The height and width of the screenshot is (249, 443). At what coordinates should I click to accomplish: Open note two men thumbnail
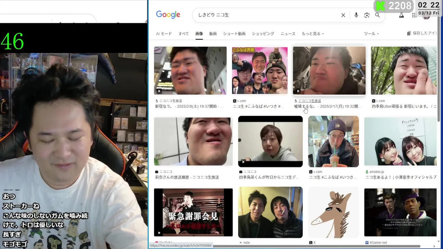270,212
